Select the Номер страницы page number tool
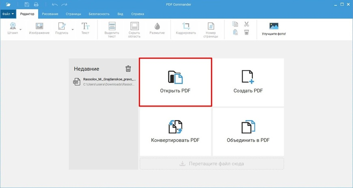Image resolution: width=353 pixels, height=188 pixels. 211,30
